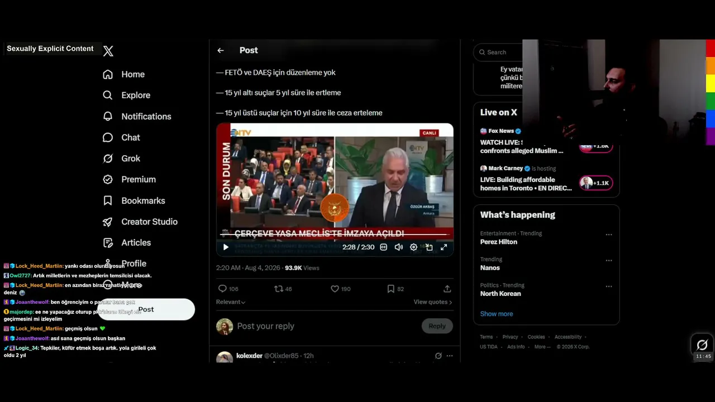
Task: Click the X logo in the sidebar
Action: [108, 51]
